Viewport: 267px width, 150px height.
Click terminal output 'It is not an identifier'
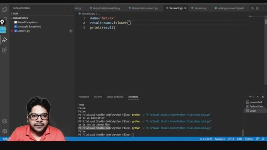[x=94, y=125]
